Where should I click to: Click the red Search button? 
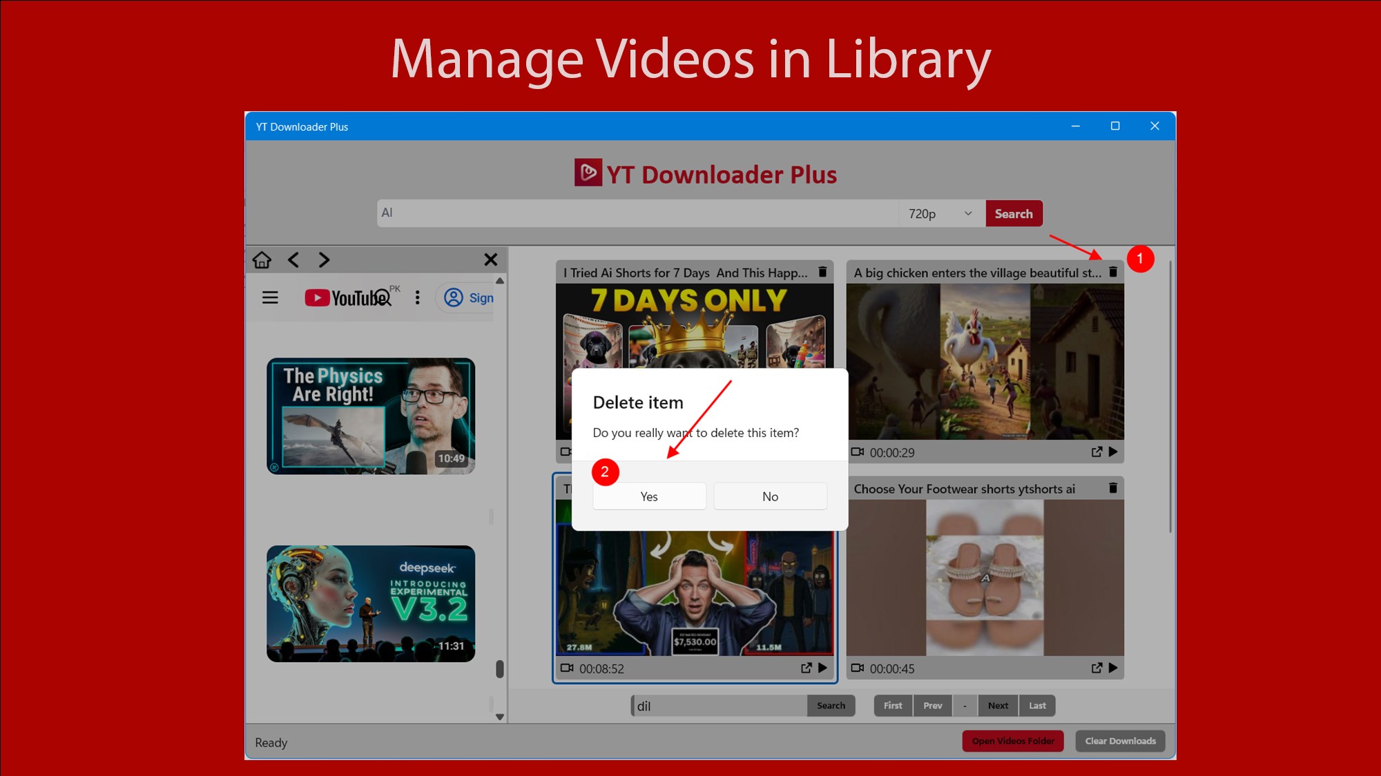[x=1014, y=214]
